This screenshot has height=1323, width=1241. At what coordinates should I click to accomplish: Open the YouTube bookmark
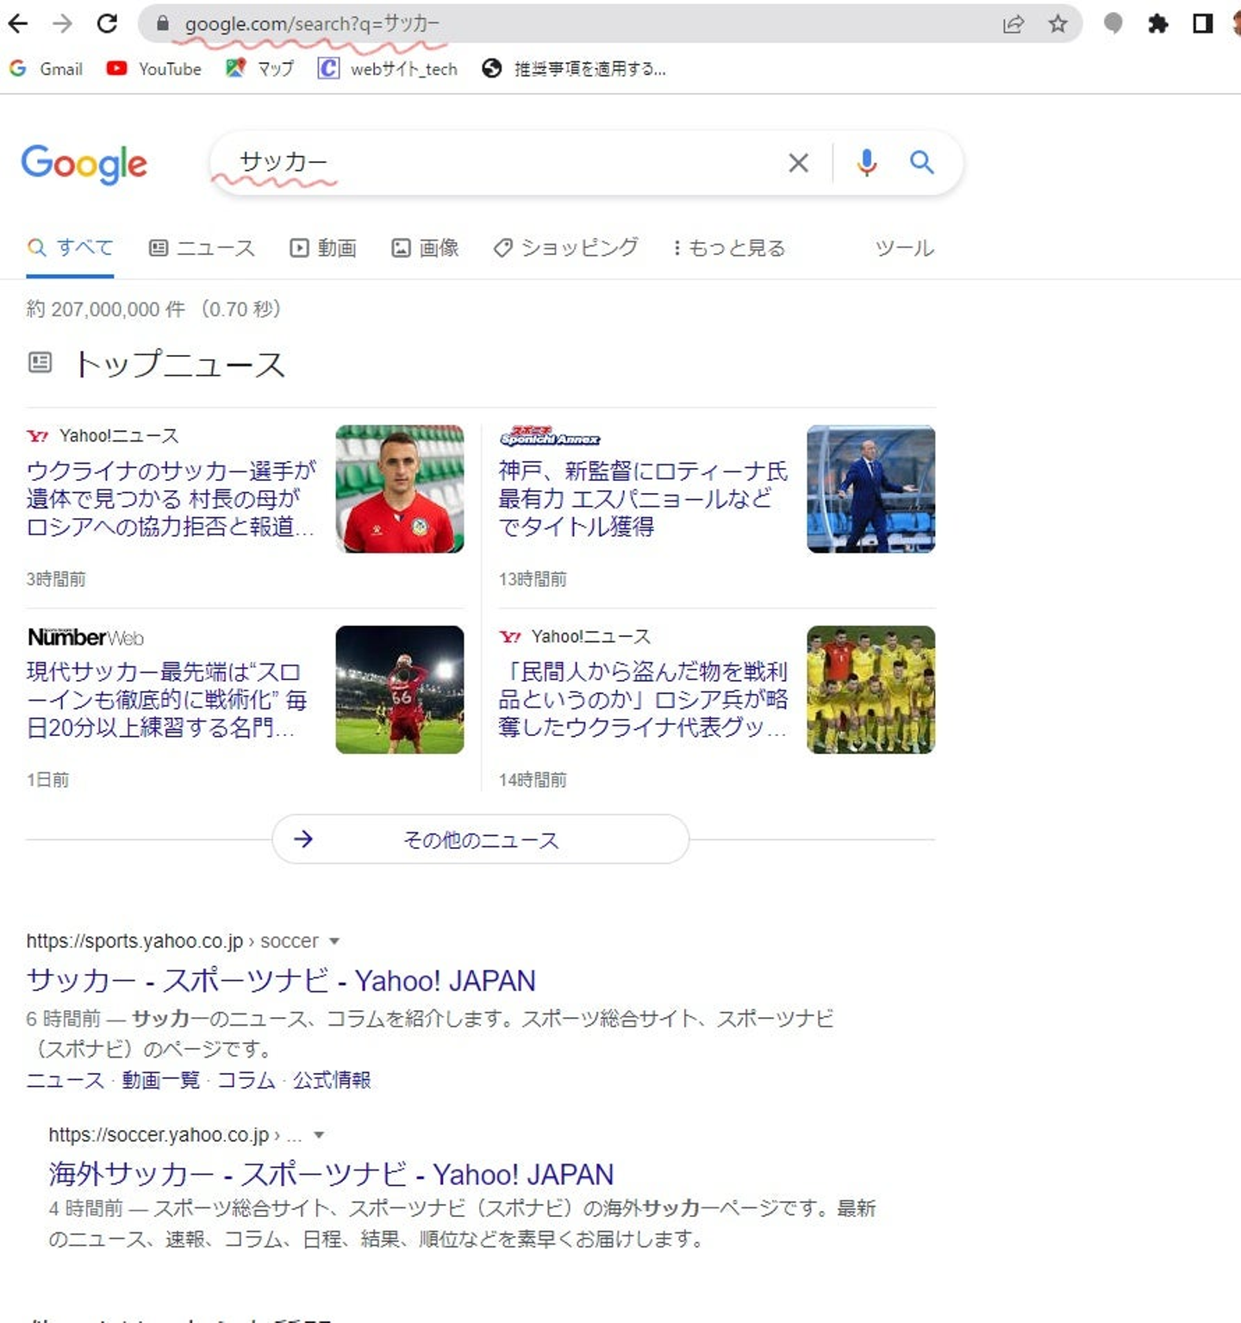(154, 69)
